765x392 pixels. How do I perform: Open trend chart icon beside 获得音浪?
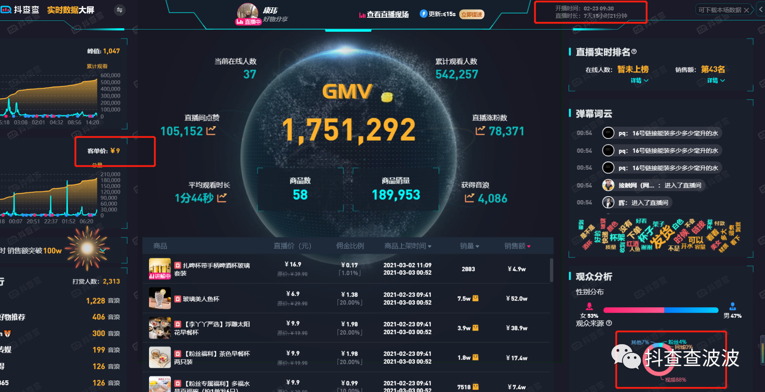(469, 198)
